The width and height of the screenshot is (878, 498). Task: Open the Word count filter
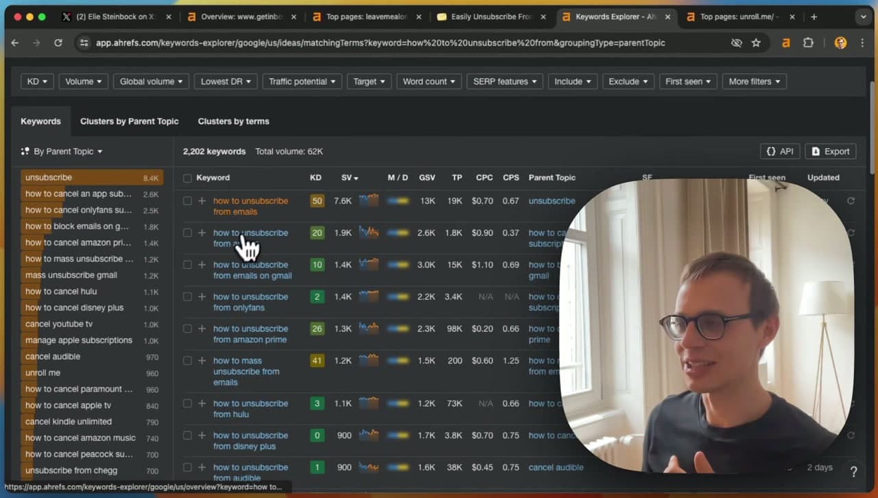(429, 82)
